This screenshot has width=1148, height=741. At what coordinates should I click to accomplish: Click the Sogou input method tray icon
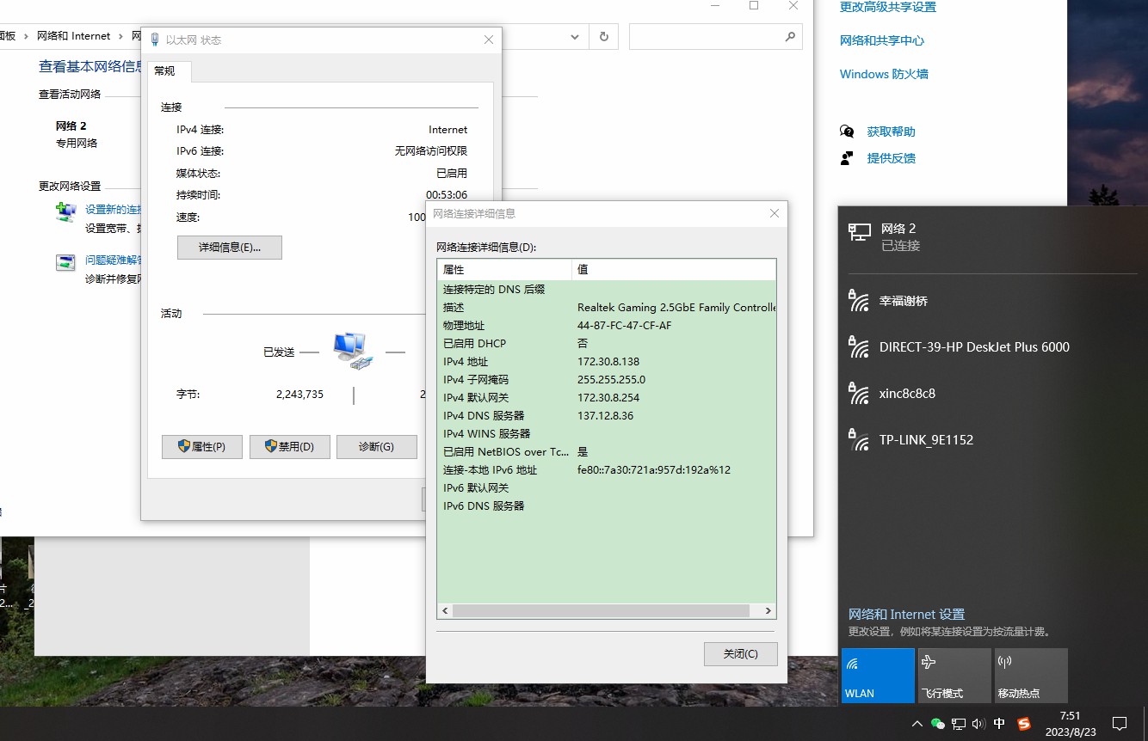tap(1023, 724)
